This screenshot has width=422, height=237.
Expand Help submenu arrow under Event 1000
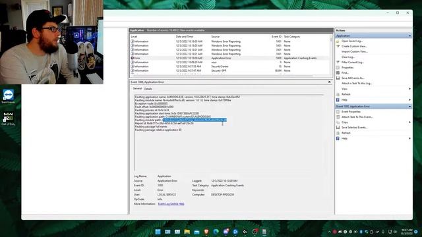pyautogui.click(x=409, y=138)
